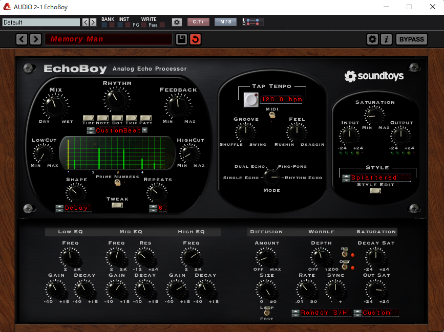The image size is (444, 332).
Task: Click the Wobble Depth knob
Action: pos(321,257)
